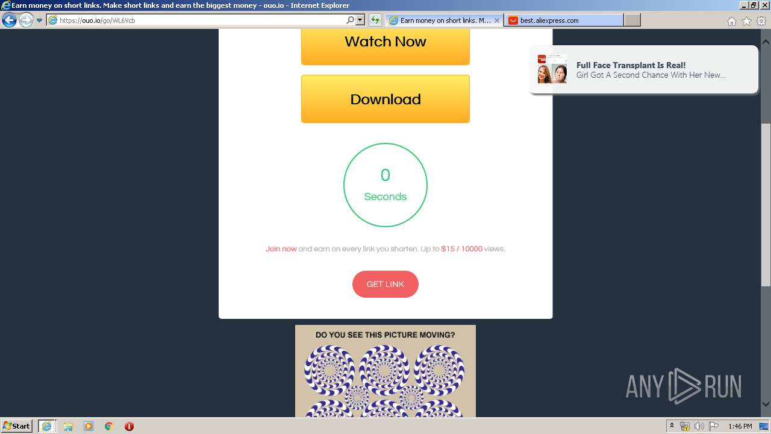Click the vertical scrollbar thumb
771x434 pixels.
(x=766, y=205)
